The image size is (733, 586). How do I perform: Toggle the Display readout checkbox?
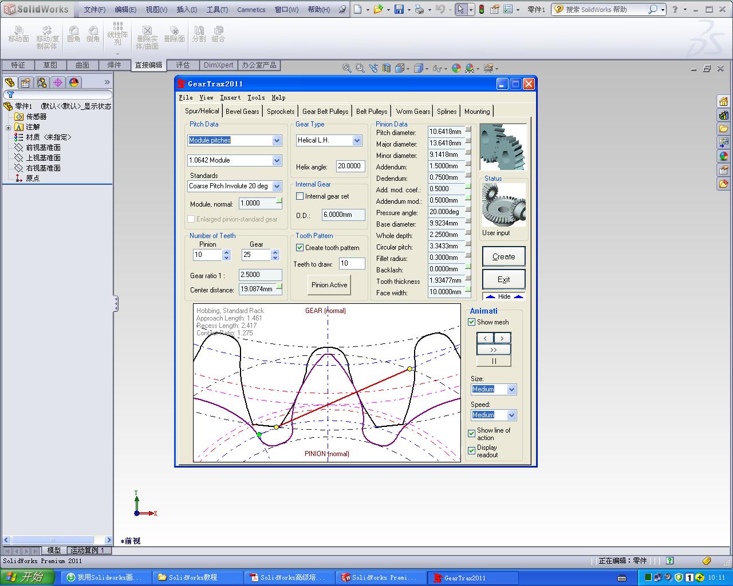(472, 450)
